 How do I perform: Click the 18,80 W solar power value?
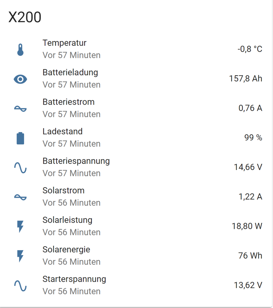click(x=247, y=226)
